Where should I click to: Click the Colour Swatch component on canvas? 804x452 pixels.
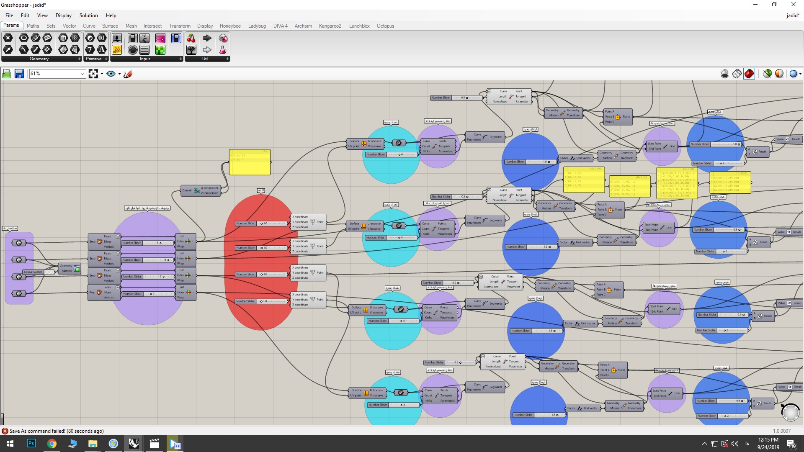coord(39,272)
